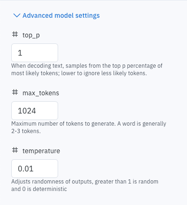This screenshot has width=187, height=205.
Task: Focus the temperature input box
Action: pyautogui.click(x=35, y=169)
